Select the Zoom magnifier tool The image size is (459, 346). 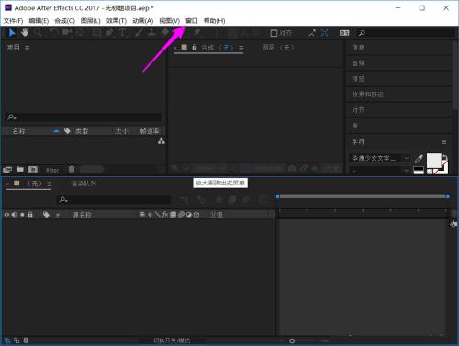pos(38,32)
